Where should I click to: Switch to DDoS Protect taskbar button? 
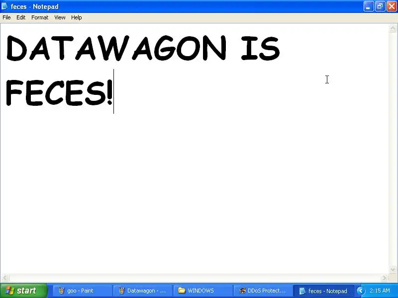(263, 291)
